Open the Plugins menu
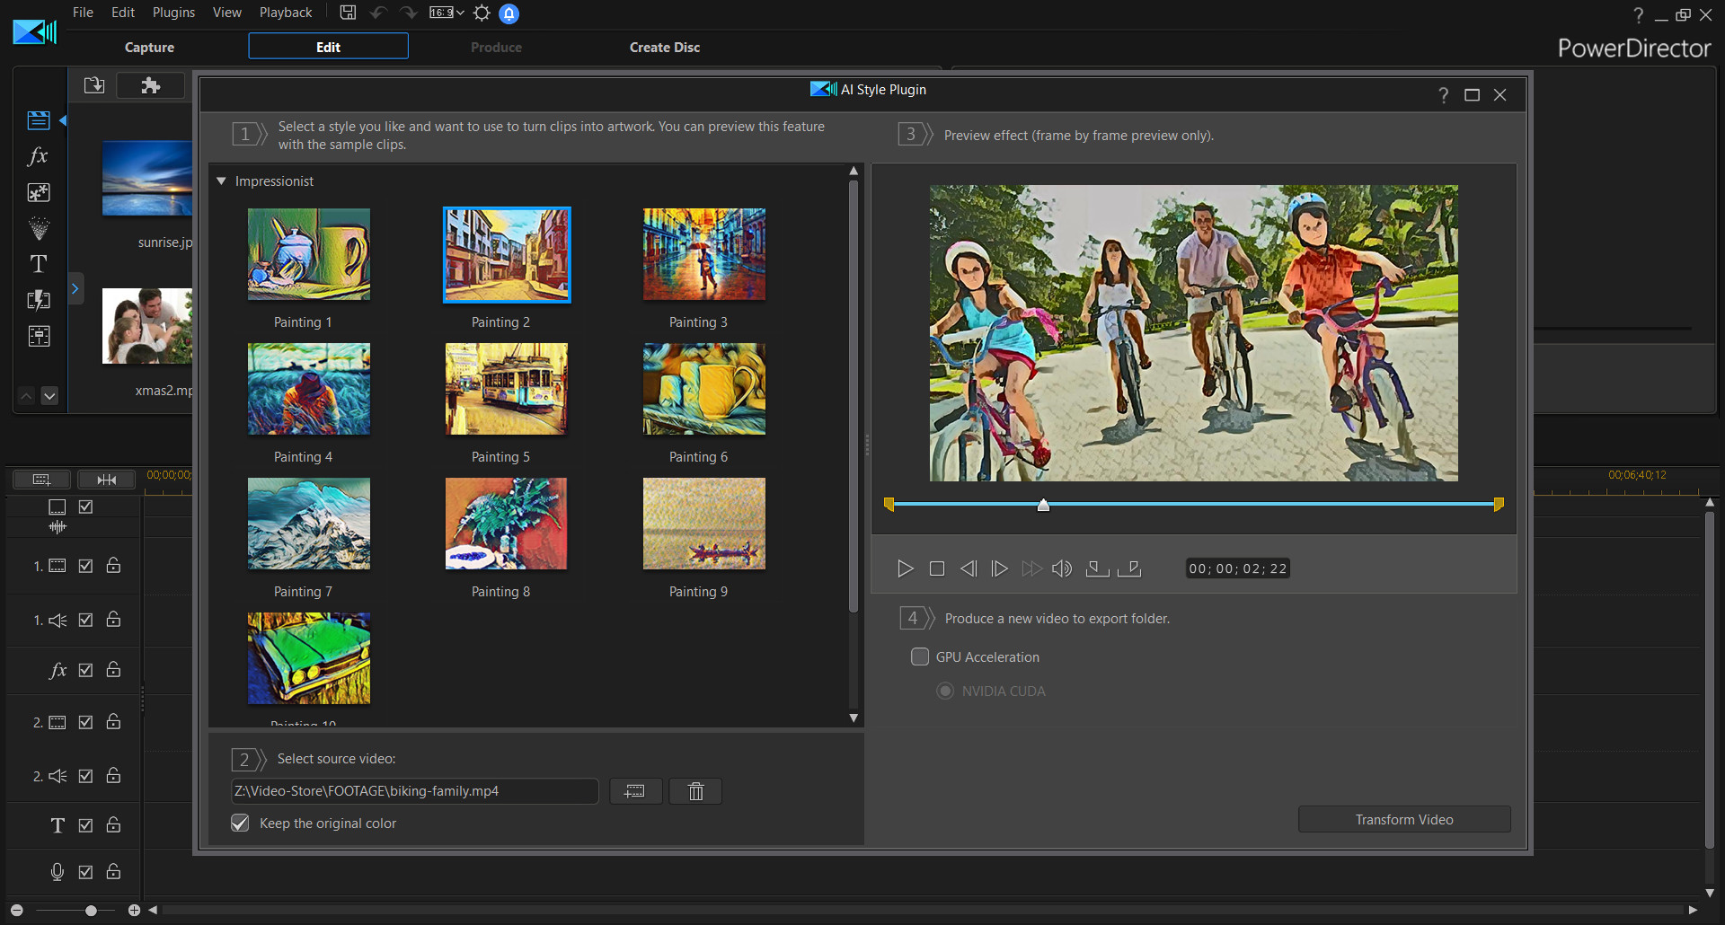Viewport: 1725px width, 925px height. (x=172, y=12)
